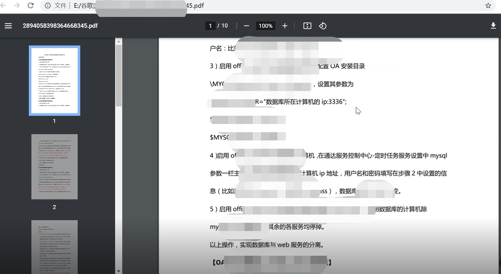
Task: Click thumbnail label number 1
Action: point(54,121)
